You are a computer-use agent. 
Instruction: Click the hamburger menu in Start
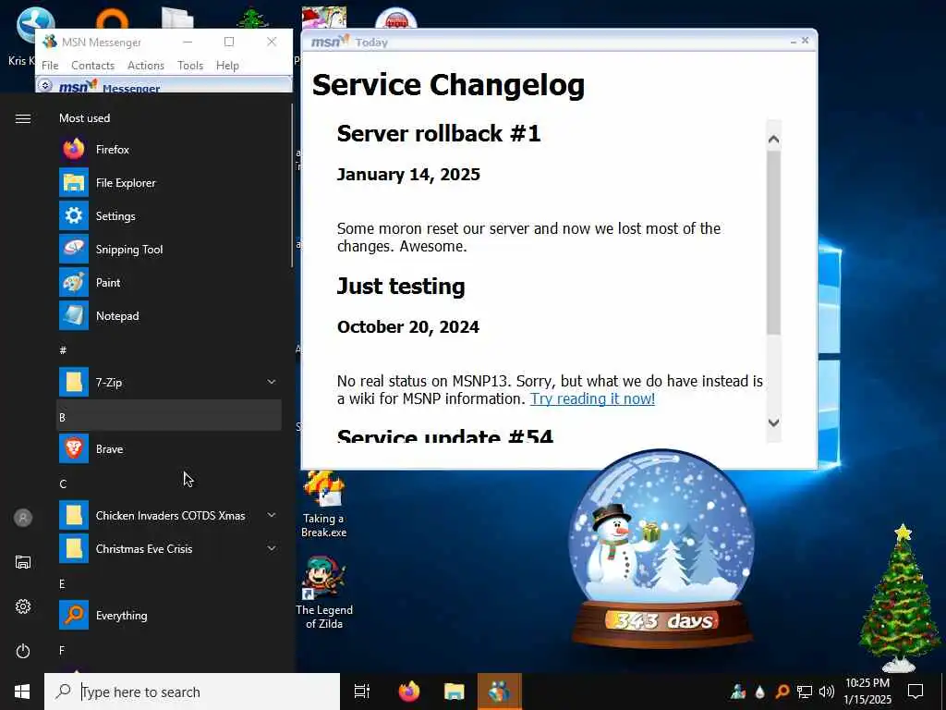[x=23, y=118]
